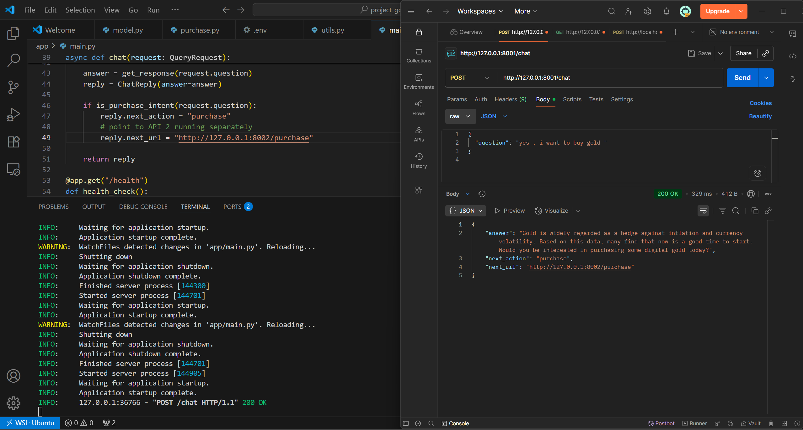Open VS Code Extensions icon
Viewport: 803px width, 430px height.
13,142
